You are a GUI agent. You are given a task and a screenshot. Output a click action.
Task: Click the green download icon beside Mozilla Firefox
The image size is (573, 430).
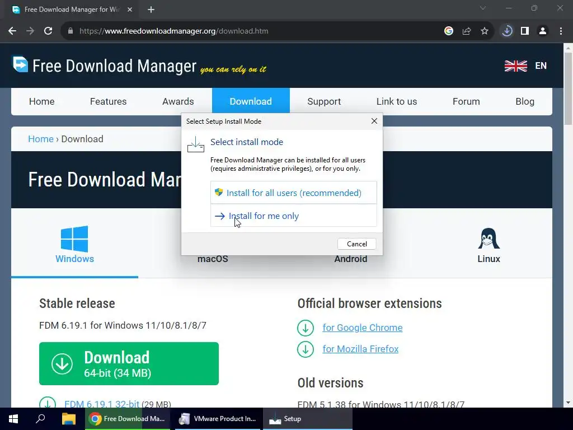coord(306,349)
